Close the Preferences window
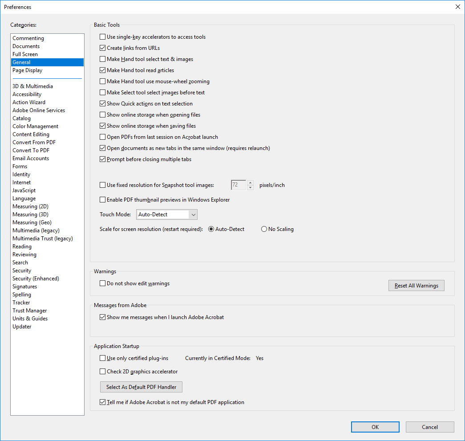 457,7
